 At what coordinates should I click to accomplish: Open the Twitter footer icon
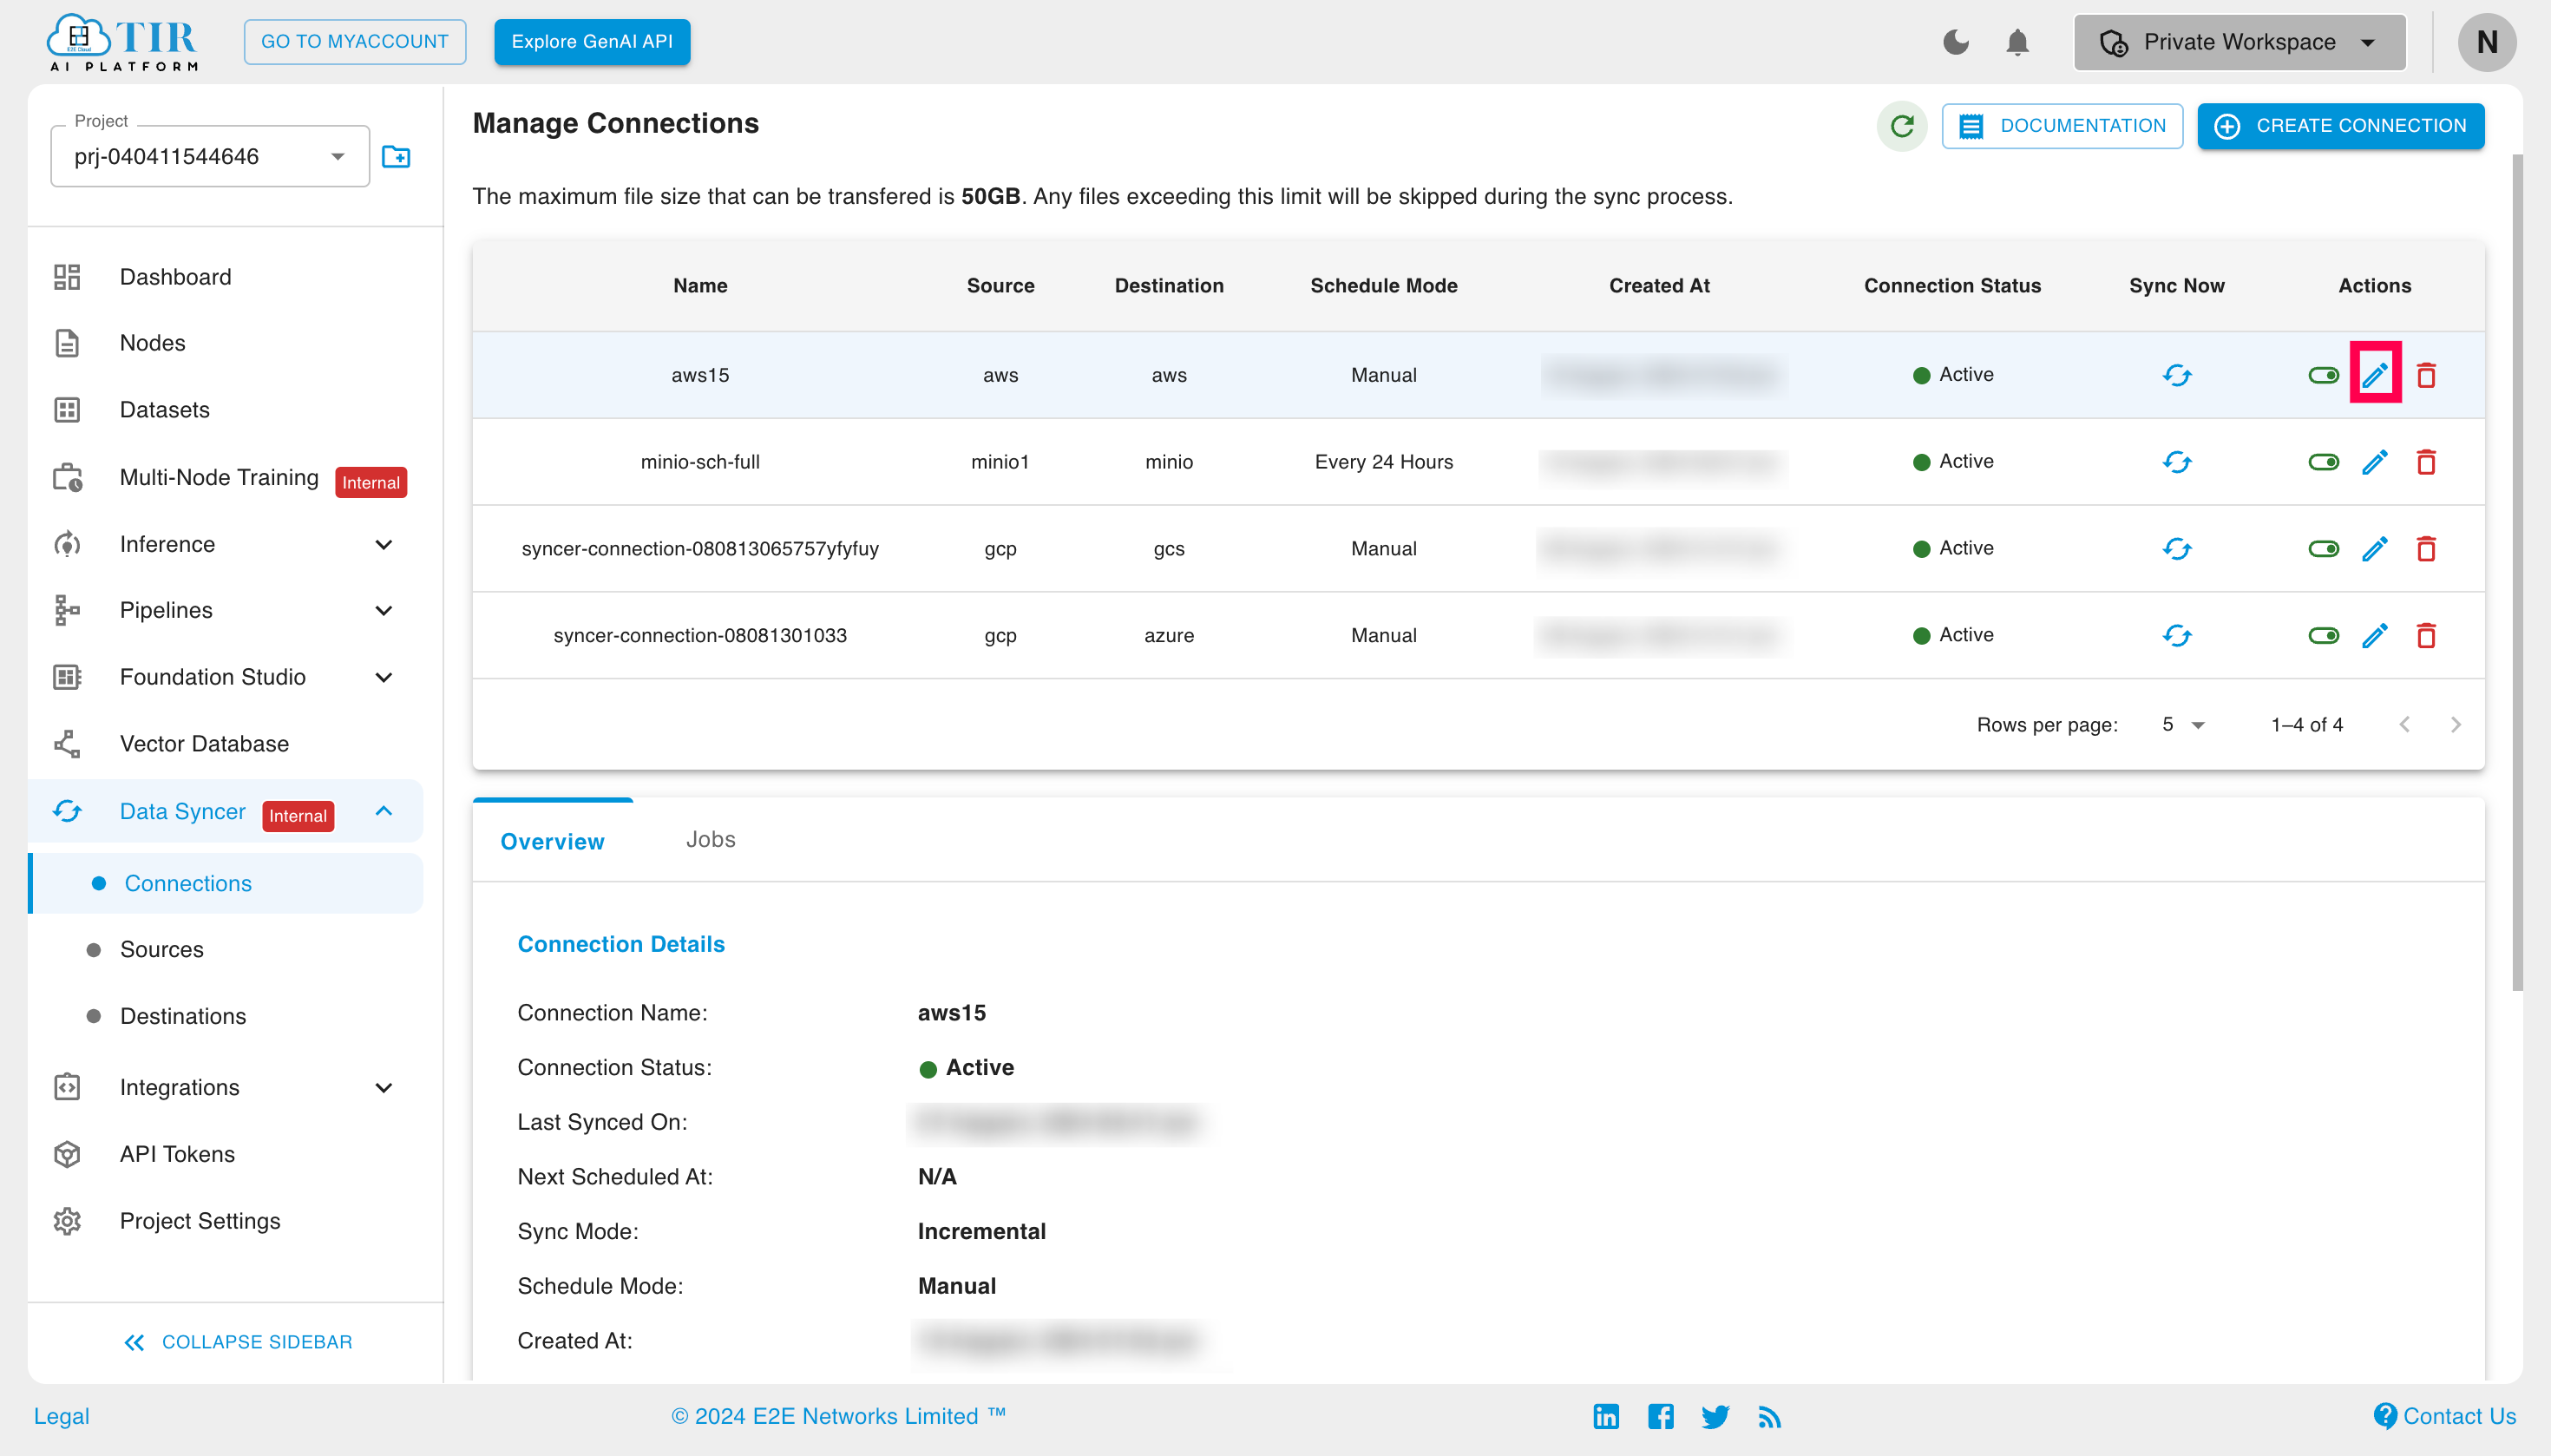[x=1715, y=1416]
